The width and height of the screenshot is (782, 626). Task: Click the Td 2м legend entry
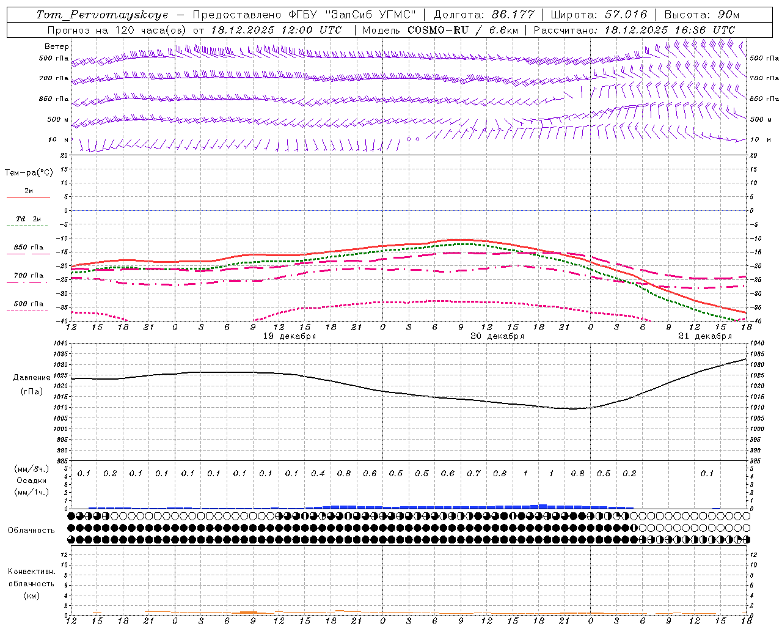point(28,219)
